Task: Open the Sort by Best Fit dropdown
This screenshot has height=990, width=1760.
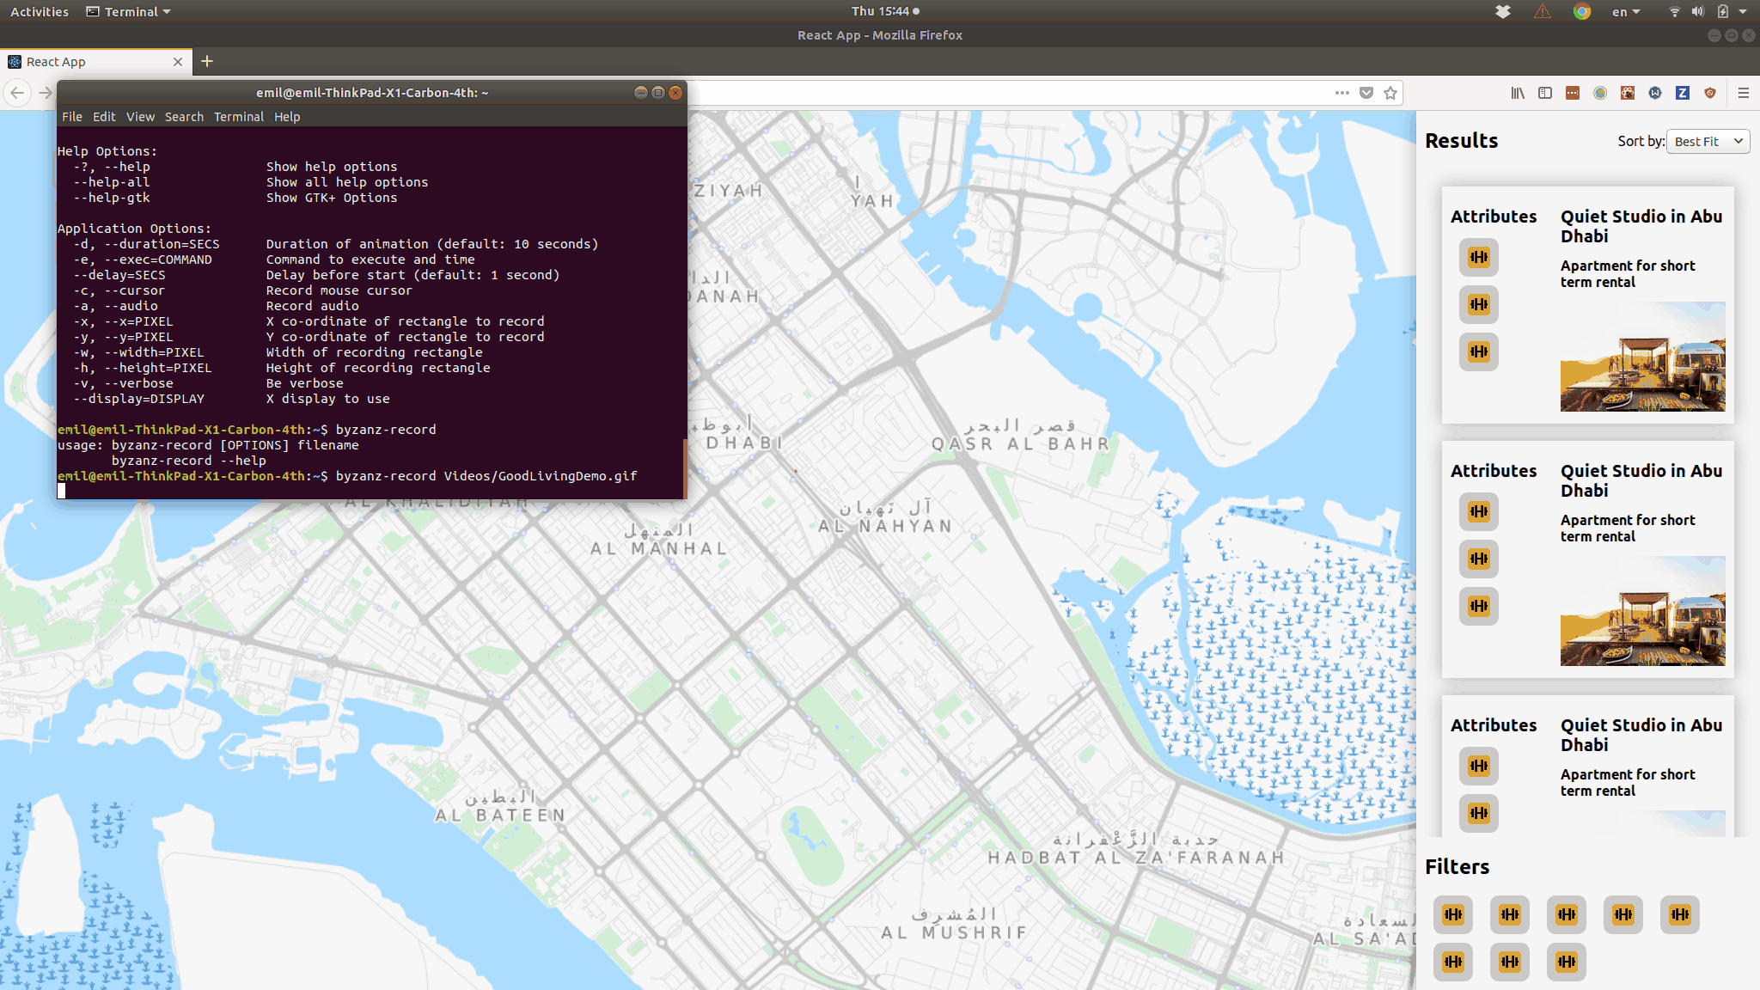Action: [1708, 142]
